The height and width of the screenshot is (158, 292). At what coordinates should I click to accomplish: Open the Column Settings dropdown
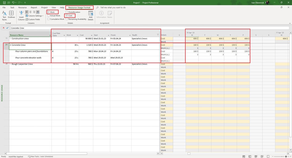pos(34,16)
